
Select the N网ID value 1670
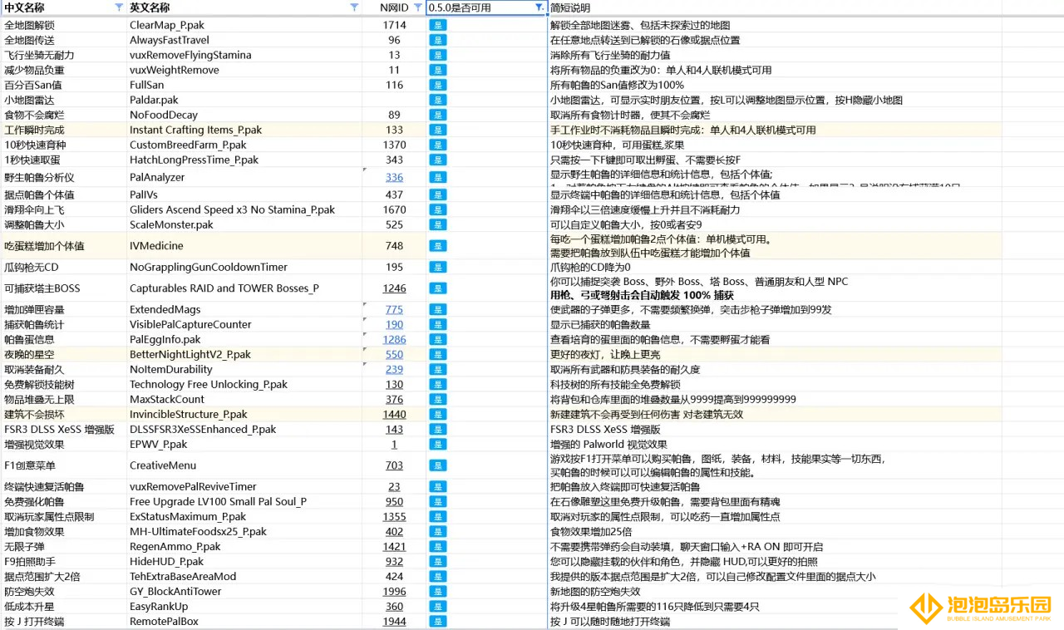pyautogui.click(x=394, y=209)
